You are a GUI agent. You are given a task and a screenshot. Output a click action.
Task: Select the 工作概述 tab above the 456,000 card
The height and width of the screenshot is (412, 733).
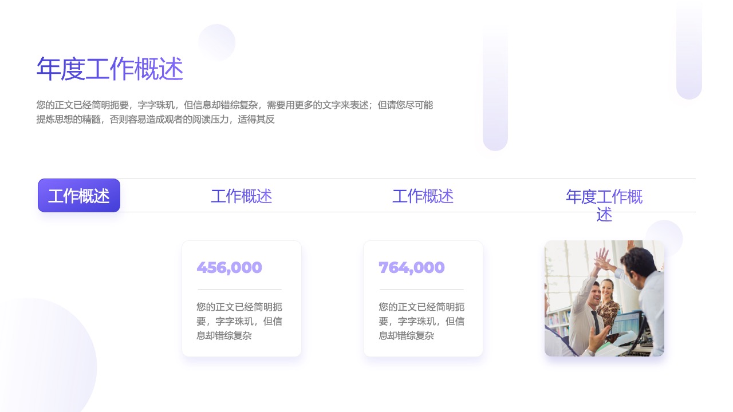[241, 196]
